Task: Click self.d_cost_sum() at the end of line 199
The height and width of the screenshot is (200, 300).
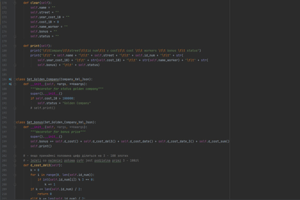Action: (x=214, y=141)
